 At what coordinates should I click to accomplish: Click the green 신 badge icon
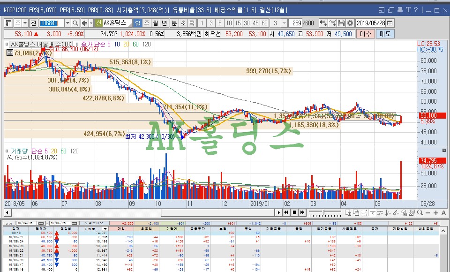click(x=98, y=23)
